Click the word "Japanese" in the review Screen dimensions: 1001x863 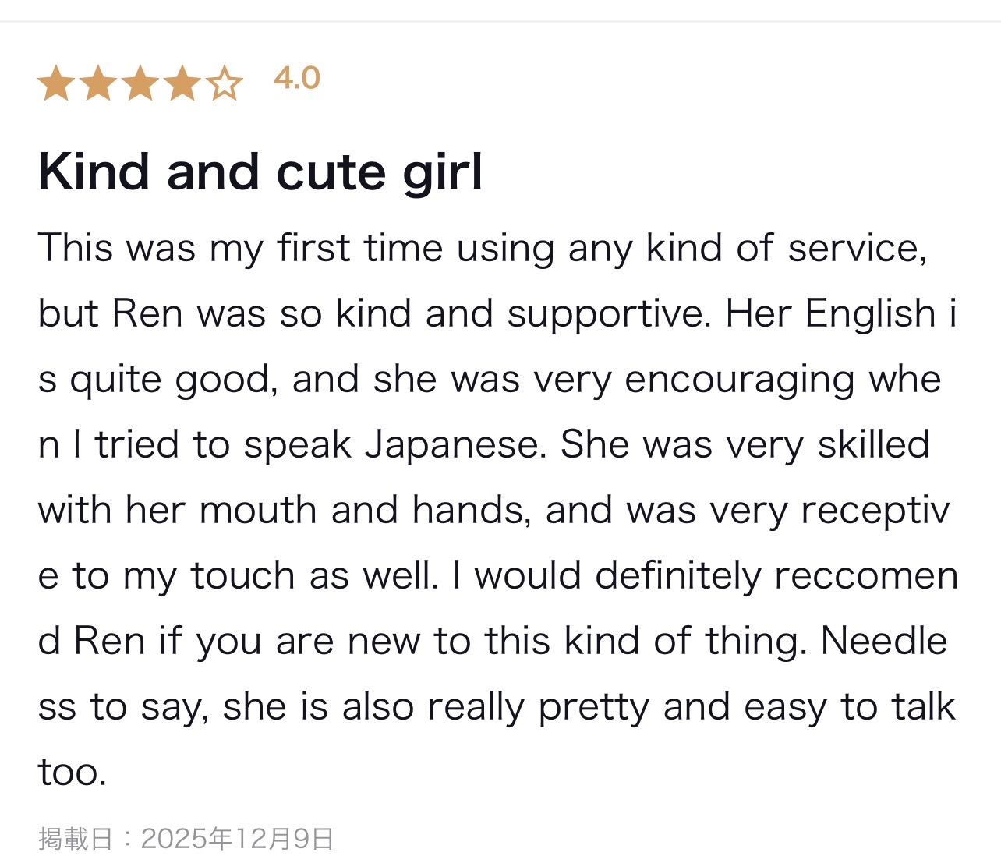click(x=452, y=444)
